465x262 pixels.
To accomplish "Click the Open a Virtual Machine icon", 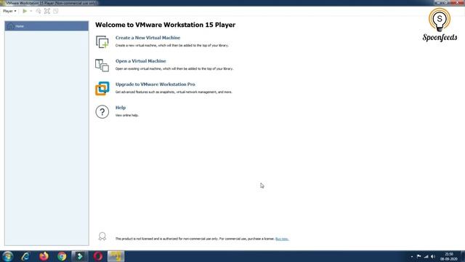I will point(102,65).
